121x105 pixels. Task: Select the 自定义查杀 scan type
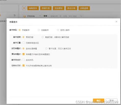pos(58,30)
